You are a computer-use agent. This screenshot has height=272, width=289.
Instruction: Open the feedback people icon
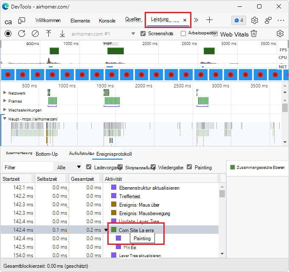[268, 20]
